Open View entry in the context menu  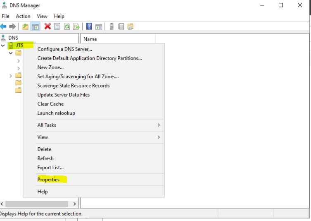94,137
